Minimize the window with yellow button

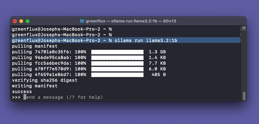[x=21, y=21]
